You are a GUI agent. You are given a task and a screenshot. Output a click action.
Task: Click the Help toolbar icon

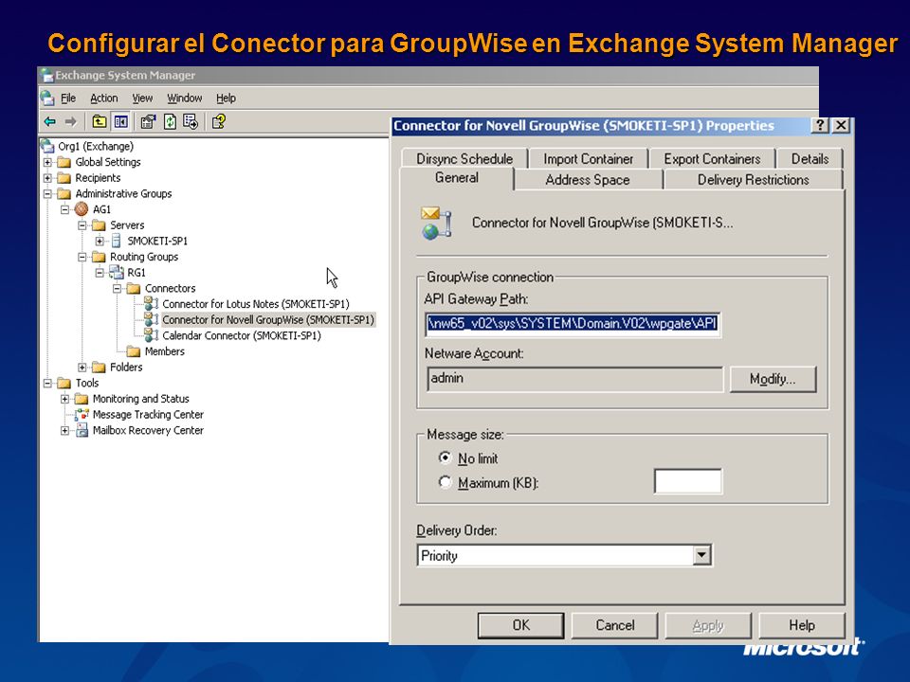click(x=219, y=122)
